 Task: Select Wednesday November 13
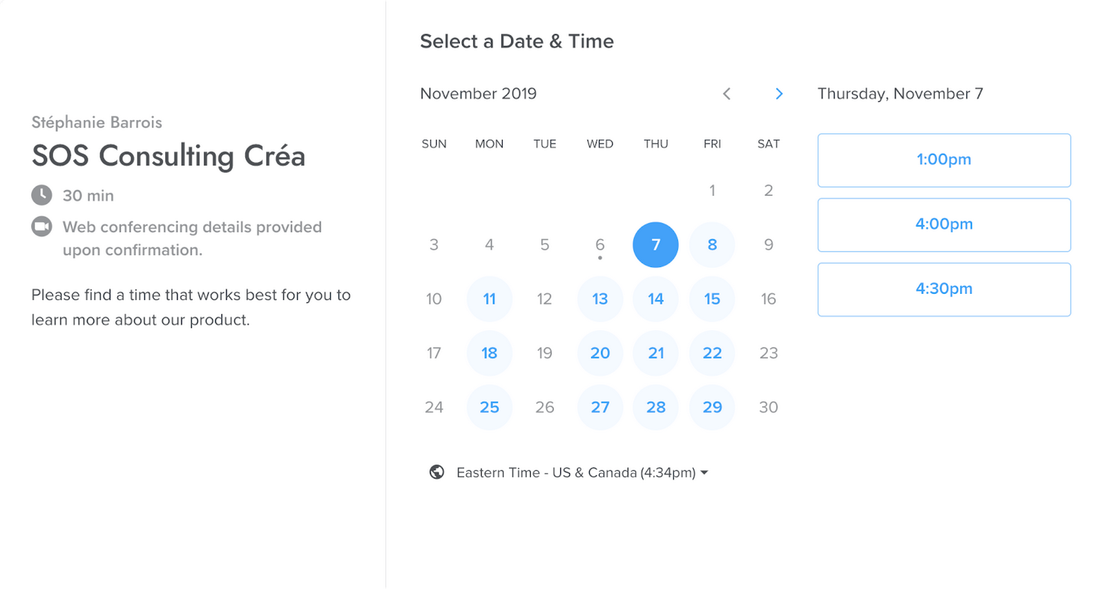pyautogui.click(x=600, y=299)
